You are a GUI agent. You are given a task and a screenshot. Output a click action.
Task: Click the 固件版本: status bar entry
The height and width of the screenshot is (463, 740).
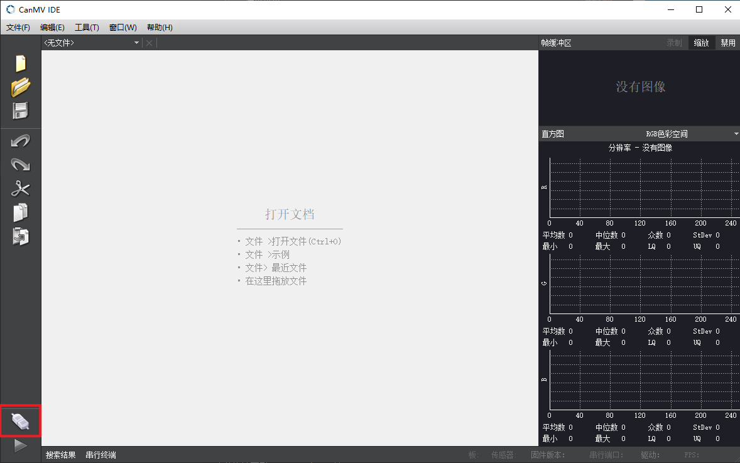coord(547,455)
